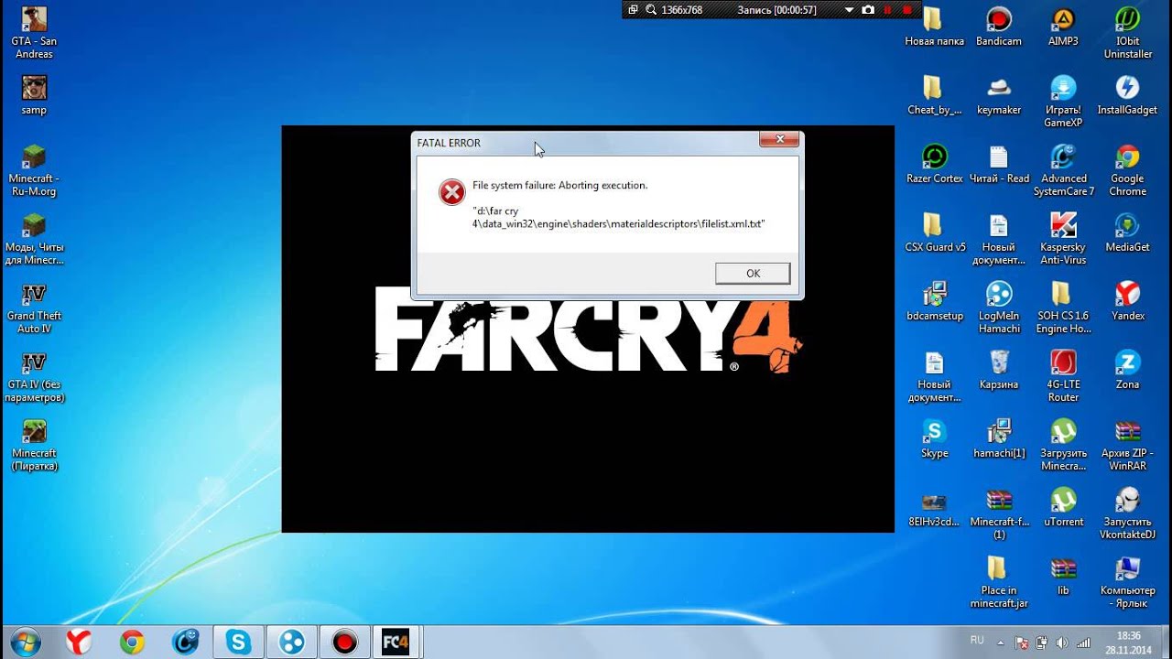1172x659 pixels.
Task: Open Компьютер - Ярлык shortcut
Action: (x=1127, y=582)
